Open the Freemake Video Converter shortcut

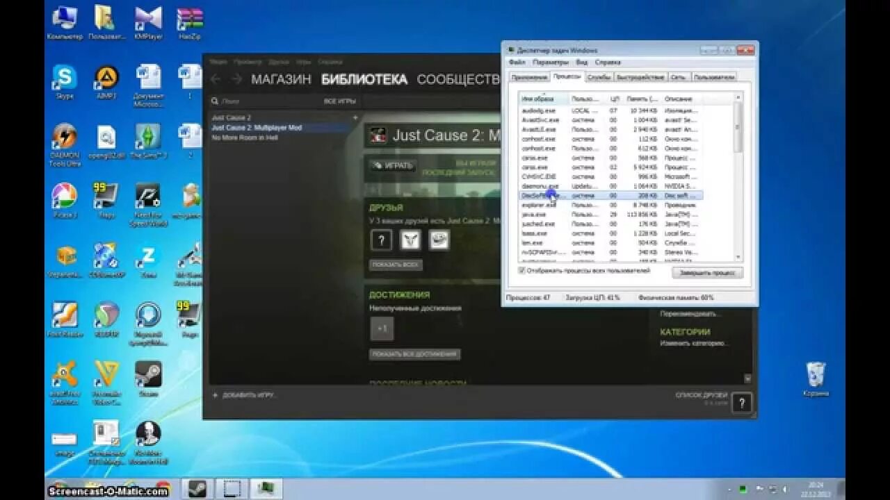click(x=106, y=383)
